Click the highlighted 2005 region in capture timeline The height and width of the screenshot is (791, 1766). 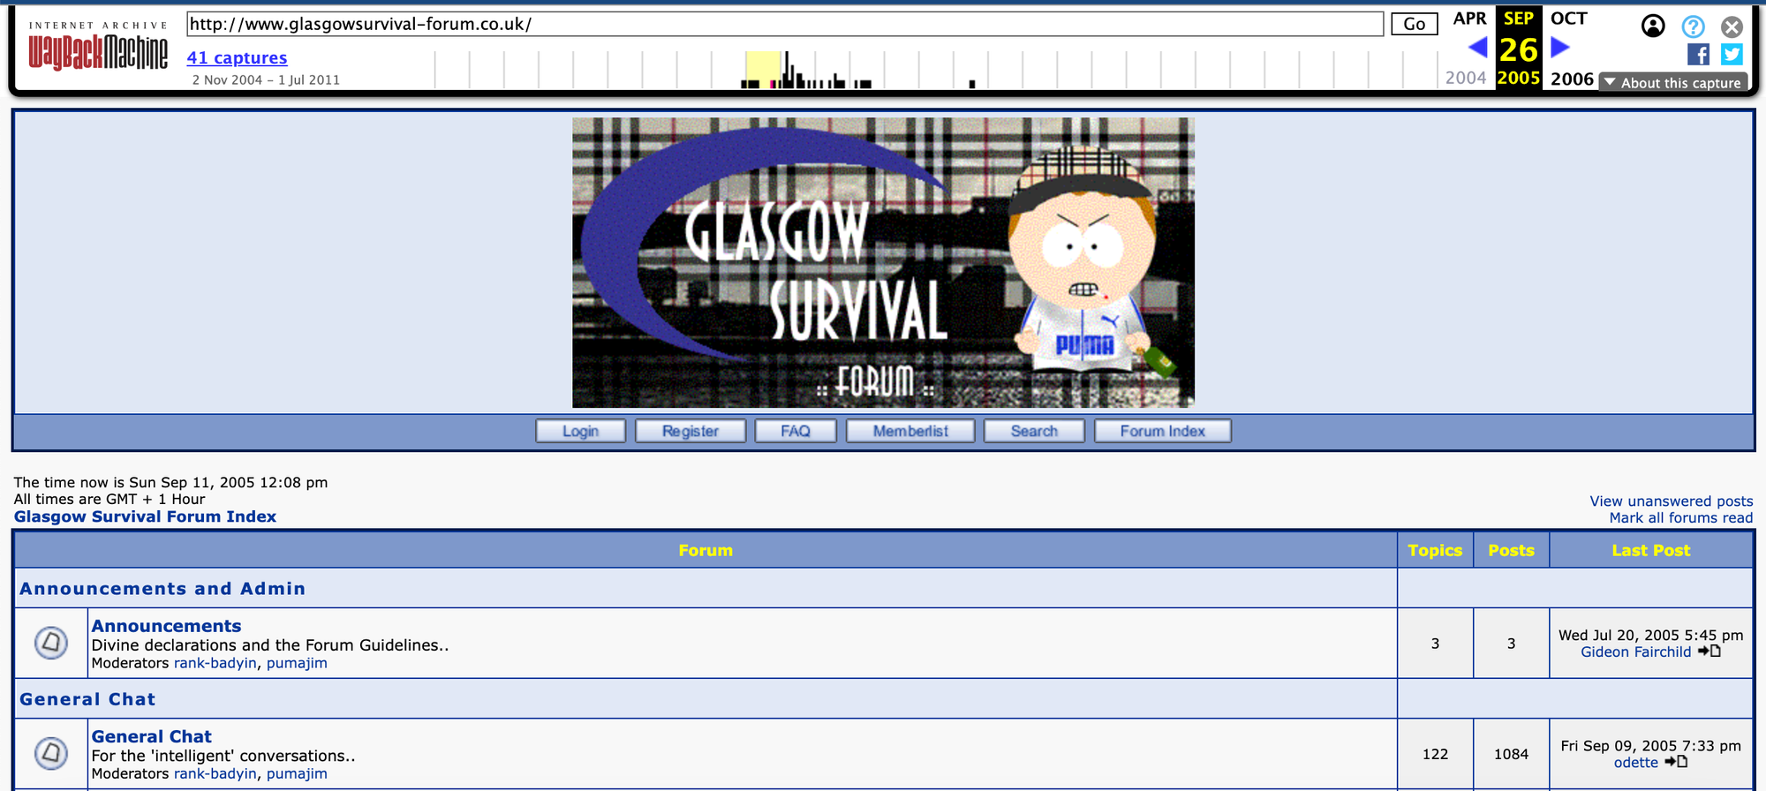763,69
